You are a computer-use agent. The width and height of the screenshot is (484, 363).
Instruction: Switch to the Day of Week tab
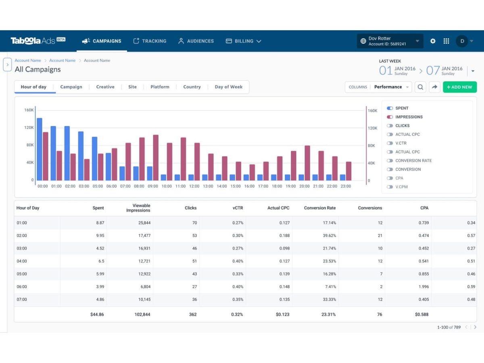229,87
